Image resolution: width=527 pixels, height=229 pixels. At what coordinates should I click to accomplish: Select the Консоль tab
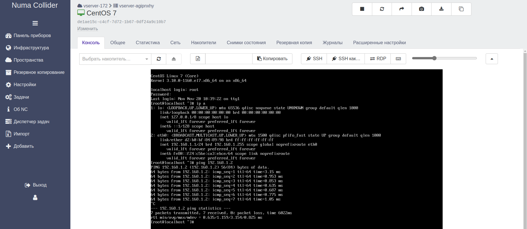[x=91, y=43]
